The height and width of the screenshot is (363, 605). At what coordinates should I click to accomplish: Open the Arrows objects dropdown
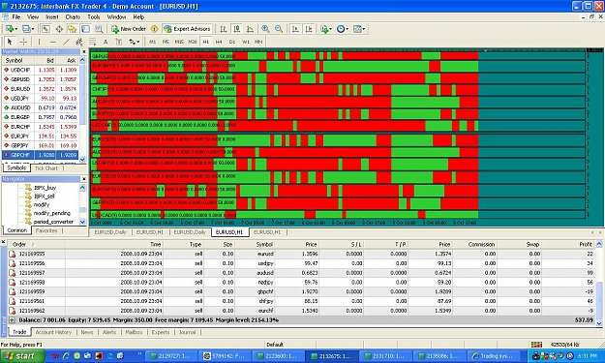134,42
